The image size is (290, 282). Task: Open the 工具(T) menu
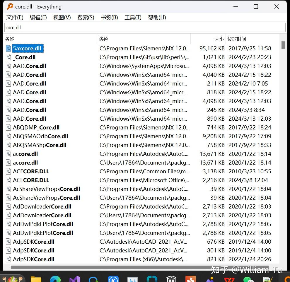click(133, 18)
